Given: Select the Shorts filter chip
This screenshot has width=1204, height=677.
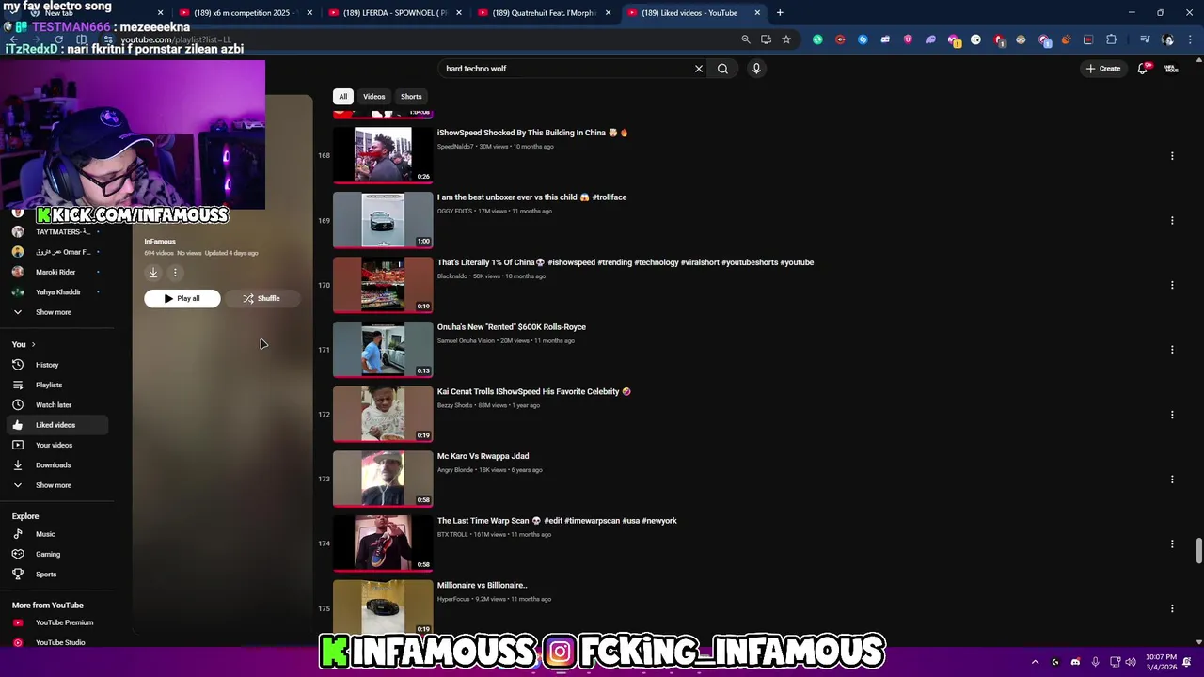Looking at the screenshot, I should pyautogui.click(x=411, y=97).
